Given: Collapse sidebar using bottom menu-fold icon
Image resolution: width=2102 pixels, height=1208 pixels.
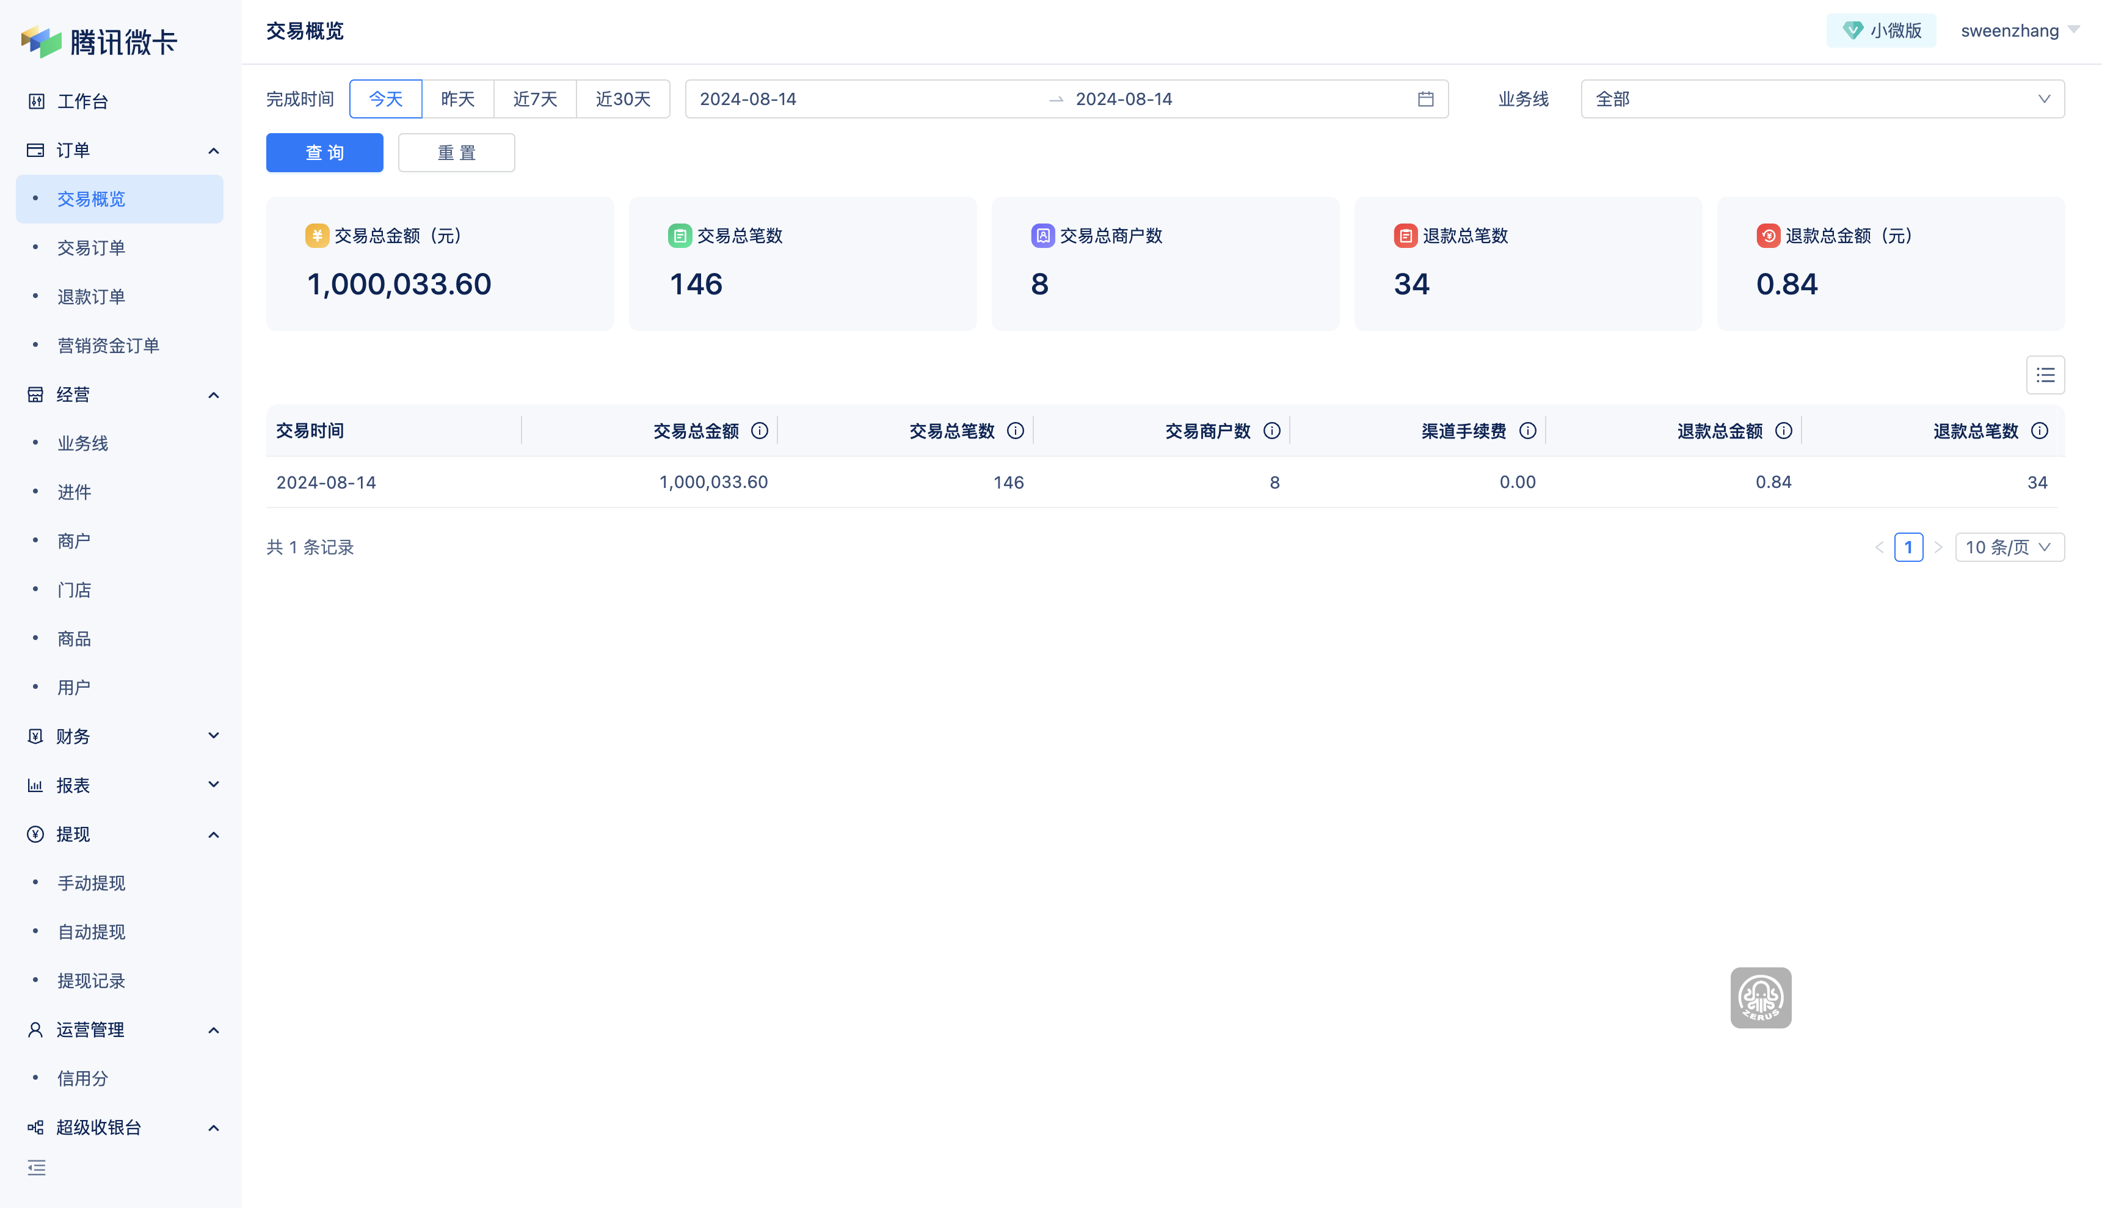Looking at the screenshot, I should coord(37,1167).
